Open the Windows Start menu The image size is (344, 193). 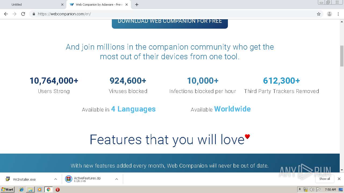[x=8, y=189]
